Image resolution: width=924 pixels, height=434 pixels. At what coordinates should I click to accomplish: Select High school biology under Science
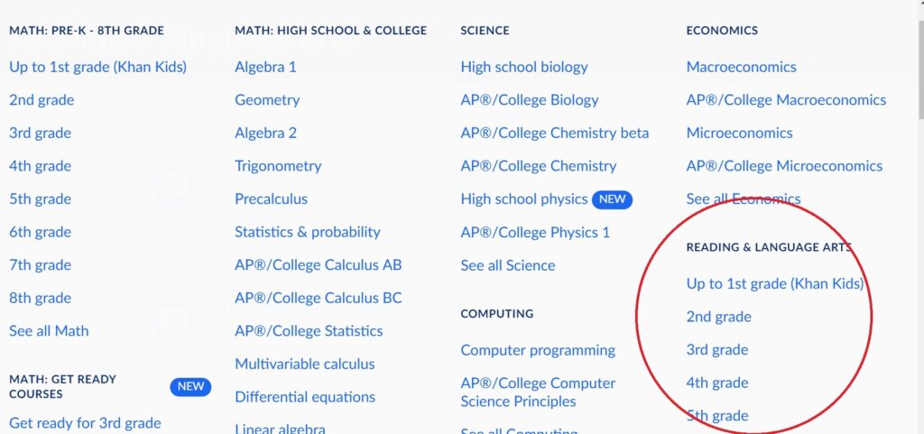pos(524,67)
